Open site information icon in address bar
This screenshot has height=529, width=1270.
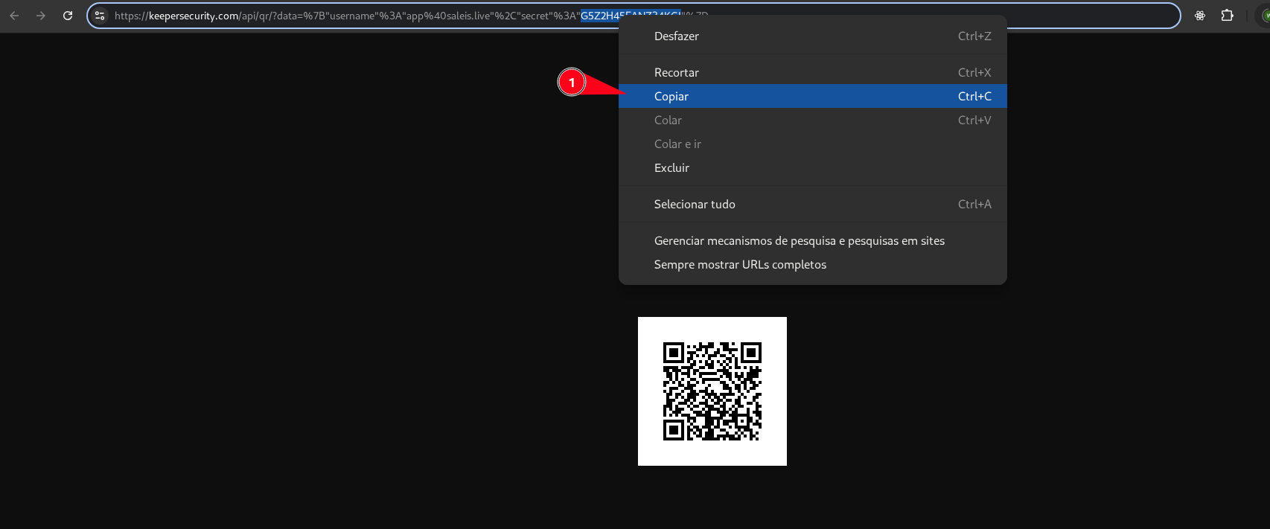(100, 16)
